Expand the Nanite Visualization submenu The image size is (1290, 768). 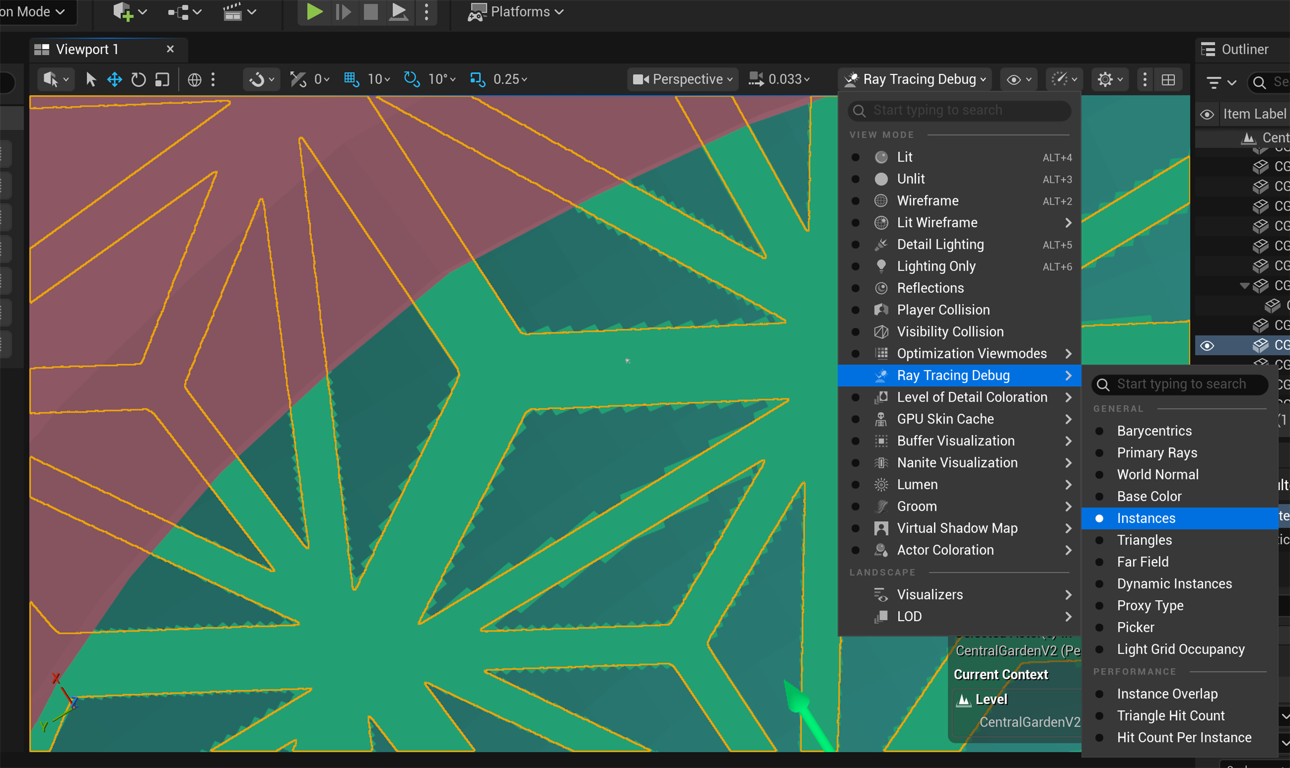coord(959,463)
